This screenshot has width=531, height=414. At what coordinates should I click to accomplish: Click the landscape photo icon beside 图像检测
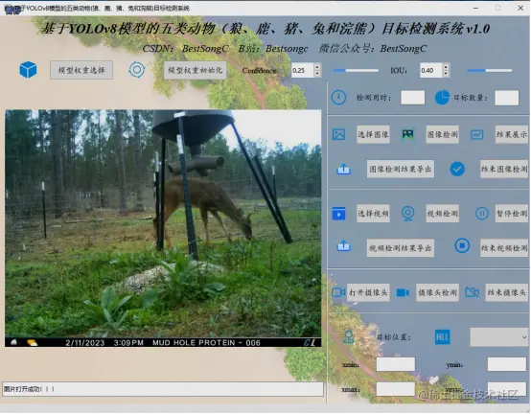[x=407, y=134]
